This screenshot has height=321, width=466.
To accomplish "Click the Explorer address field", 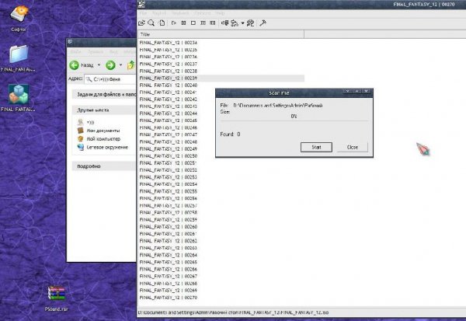I will (x=110, y=79).
